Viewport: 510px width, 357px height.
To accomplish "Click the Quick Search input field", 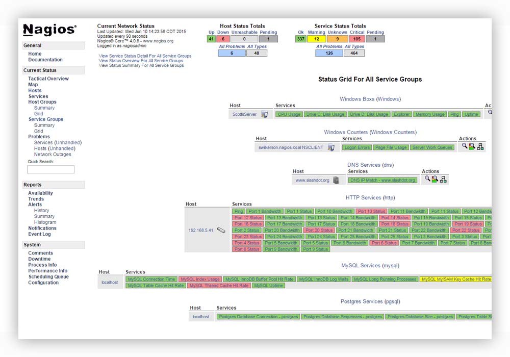I will point(50,169).
